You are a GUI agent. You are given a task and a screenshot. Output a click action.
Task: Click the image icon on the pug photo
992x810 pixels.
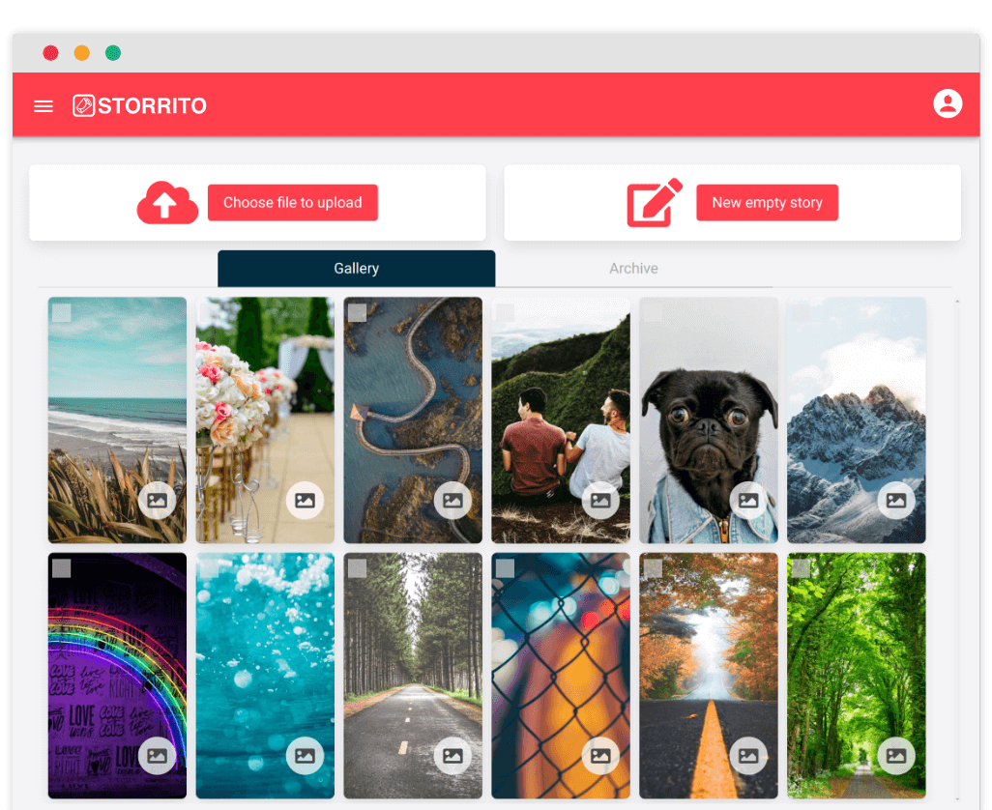[748, 501]
